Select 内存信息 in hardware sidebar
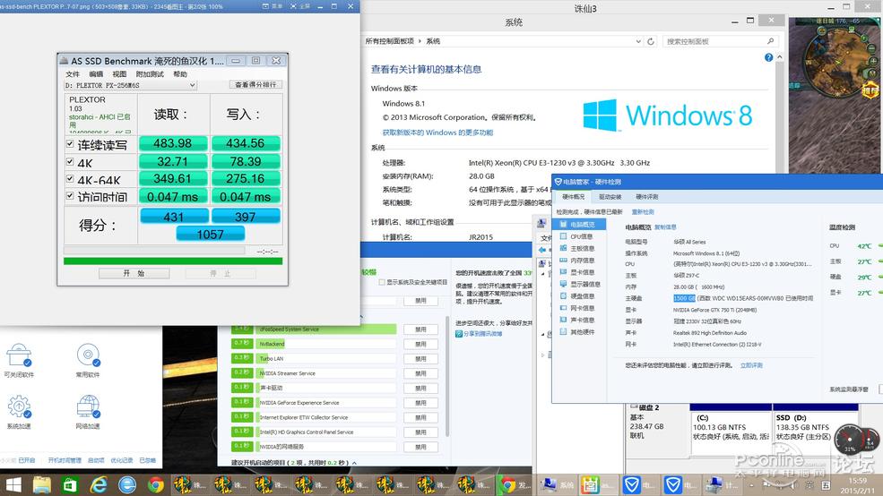 click(x=577, y=261)
